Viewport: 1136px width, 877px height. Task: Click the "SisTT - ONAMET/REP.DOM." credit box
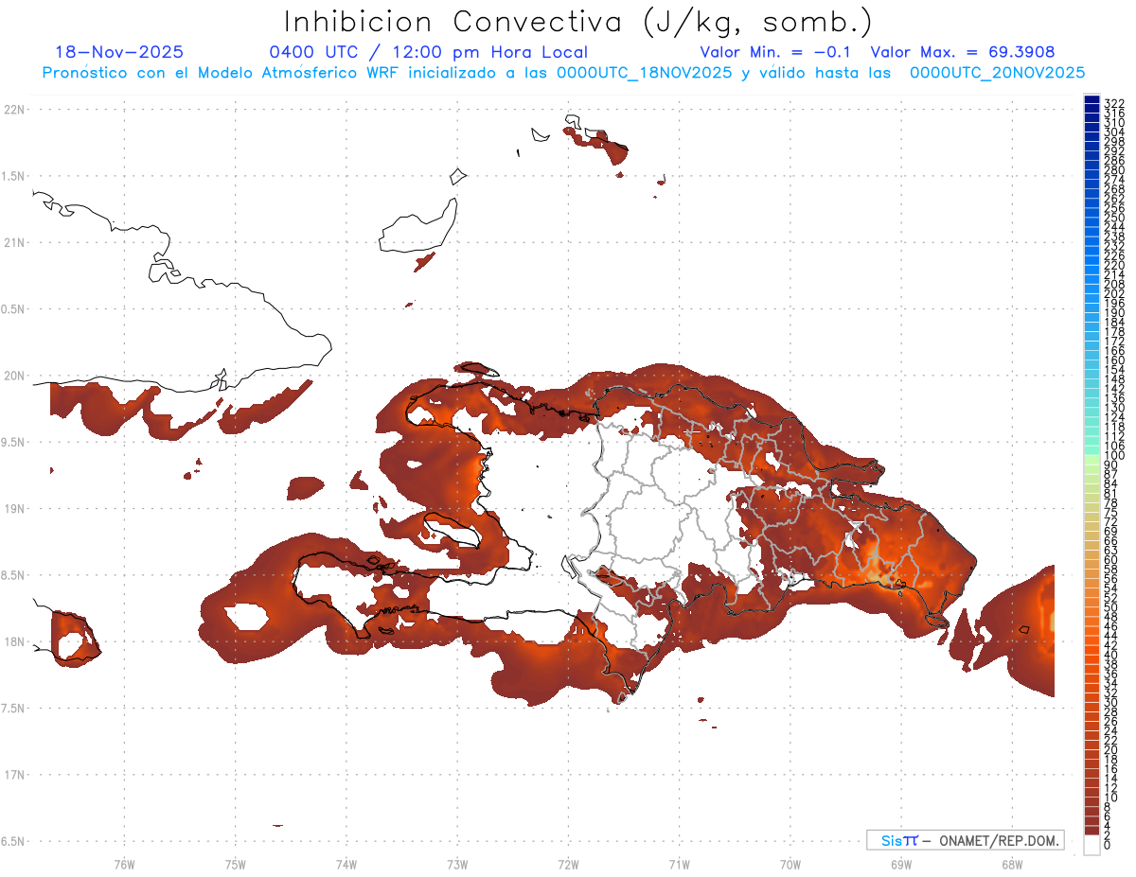click(x=965, y=840)
